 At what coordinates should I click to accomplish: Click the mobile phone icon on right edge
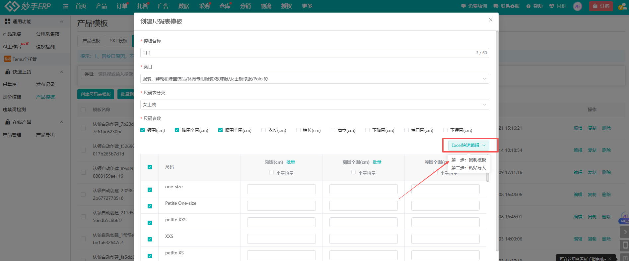625,245
